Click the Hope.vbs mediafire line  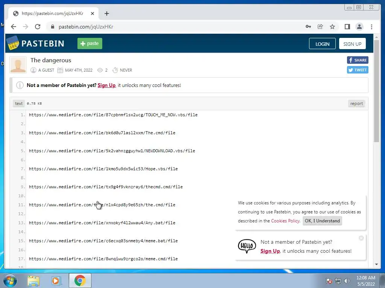[103, 169]
